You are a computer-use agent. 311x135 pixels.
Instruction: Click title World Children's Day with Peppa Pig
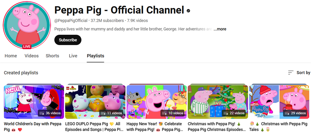[x=33, y=127]
